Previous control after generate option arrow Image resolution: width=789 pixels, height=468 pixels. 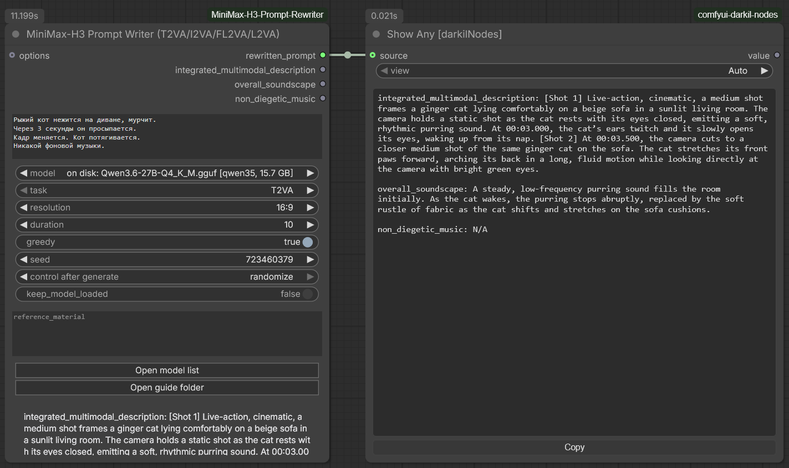tap(23, 276)
